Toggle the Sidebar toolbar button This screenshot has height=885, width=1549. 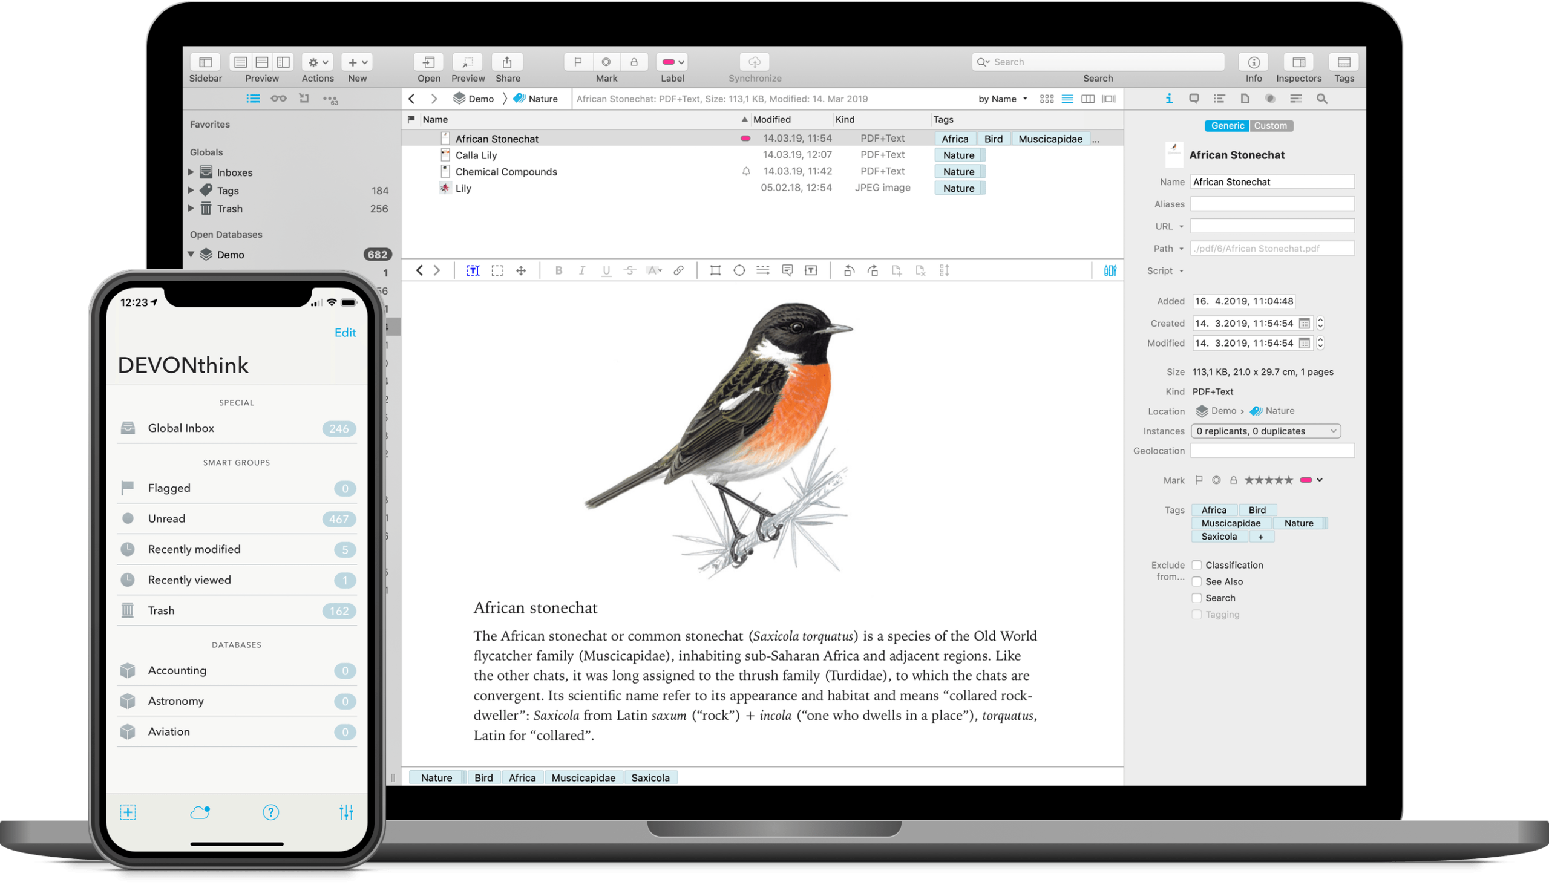206,62
